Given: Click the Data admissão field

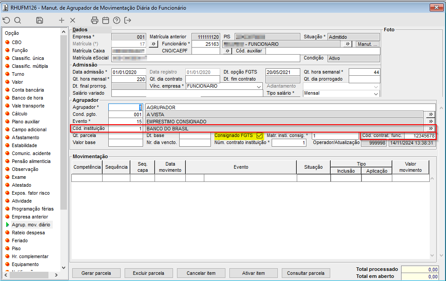Looking at the screenshot, I should 129,72.
